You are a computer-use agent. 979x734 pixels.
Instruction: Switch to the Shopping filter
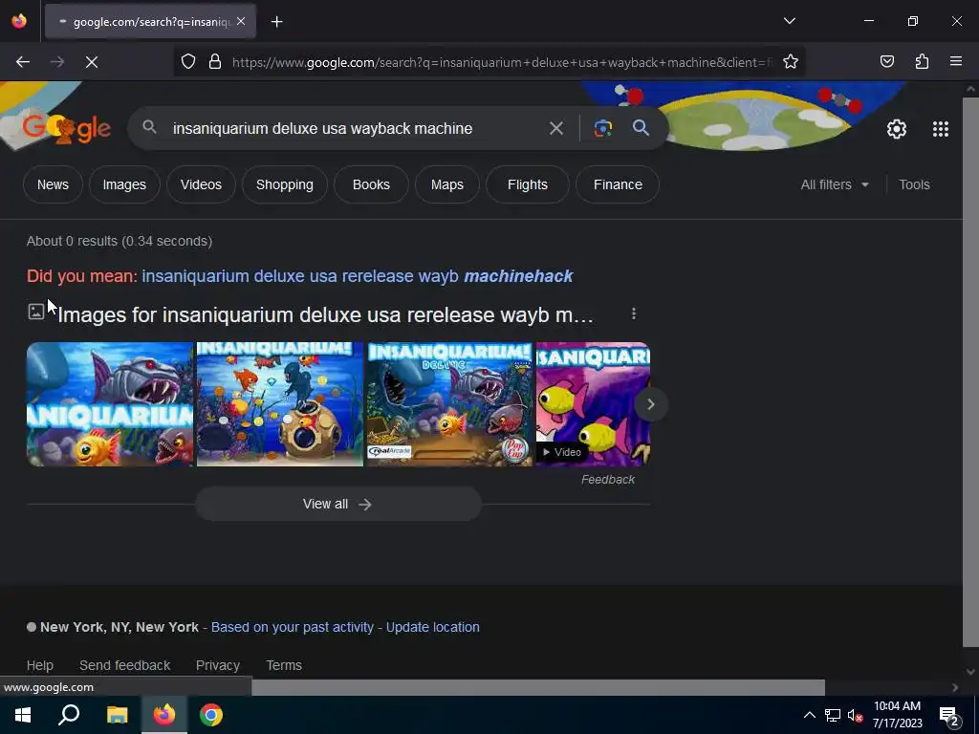(x=285, y=184)
